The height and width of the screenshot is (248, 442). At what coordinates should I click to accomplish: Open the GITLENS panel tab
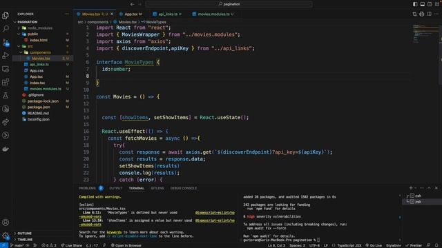[157, 188]
